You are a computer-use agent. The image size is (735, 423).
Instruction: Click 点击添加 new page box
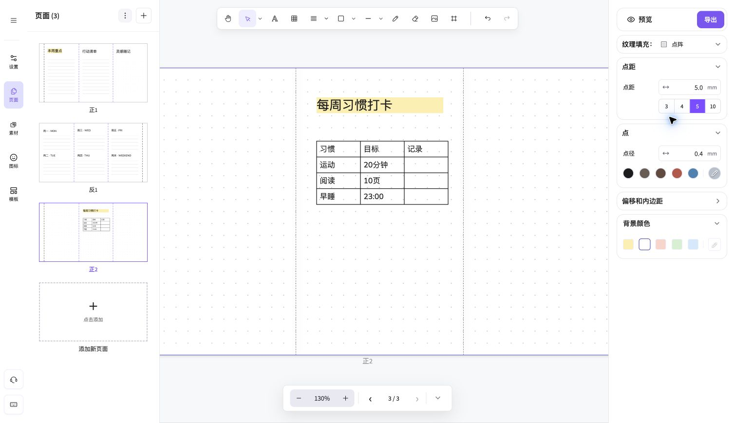(x=93, y=312)
